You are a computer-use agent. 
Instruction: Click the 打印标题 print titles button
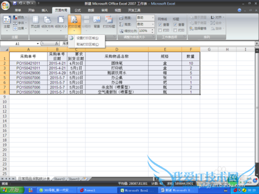point(109,22)
